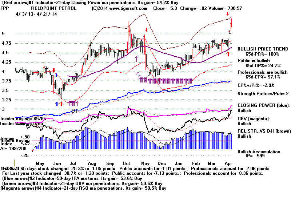
Task: Click the 3.75 price axis label
Action: tap(6, 81)
